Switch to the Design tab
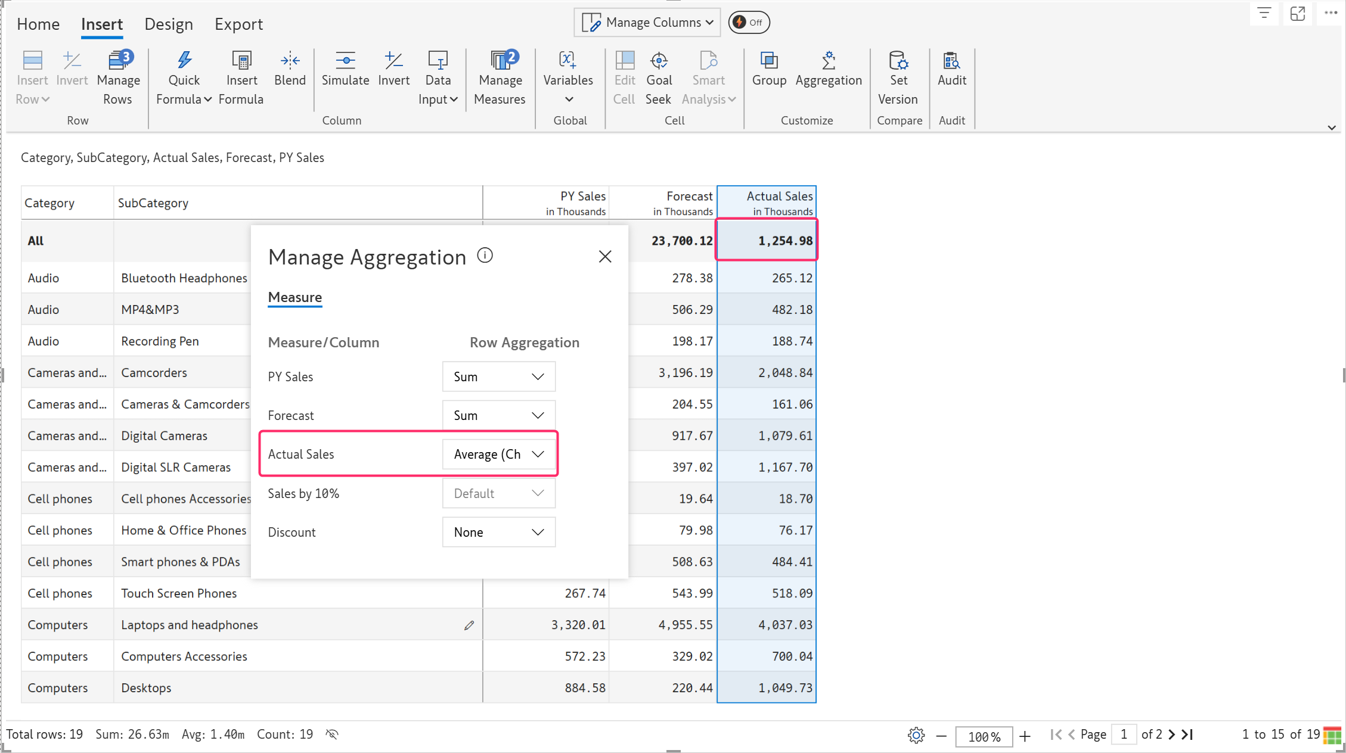1346x753 pixels. [x=169, y=24]
